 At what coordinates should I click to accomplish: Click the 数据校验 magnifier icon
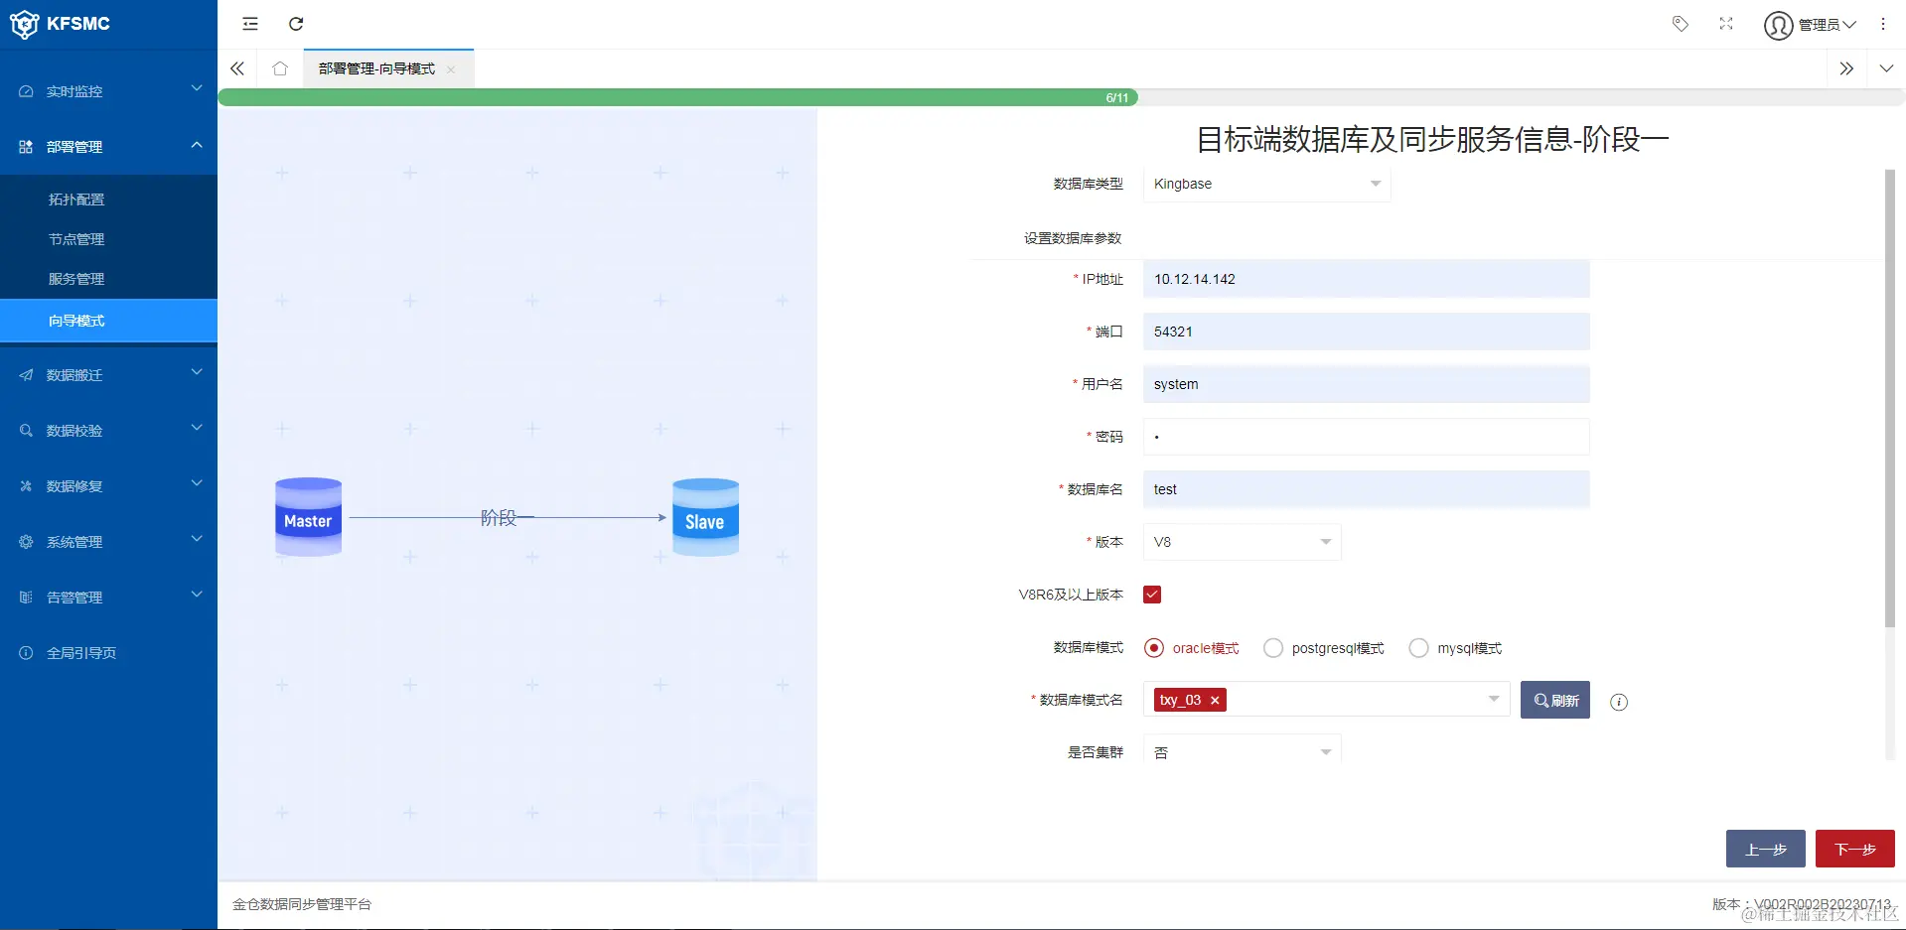[26, 431]
